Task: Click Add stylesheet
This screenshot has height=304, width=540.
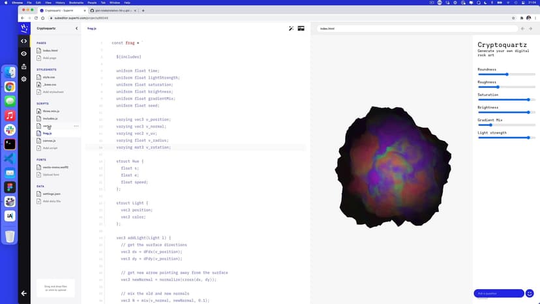Action: click(x=53, y=92)
